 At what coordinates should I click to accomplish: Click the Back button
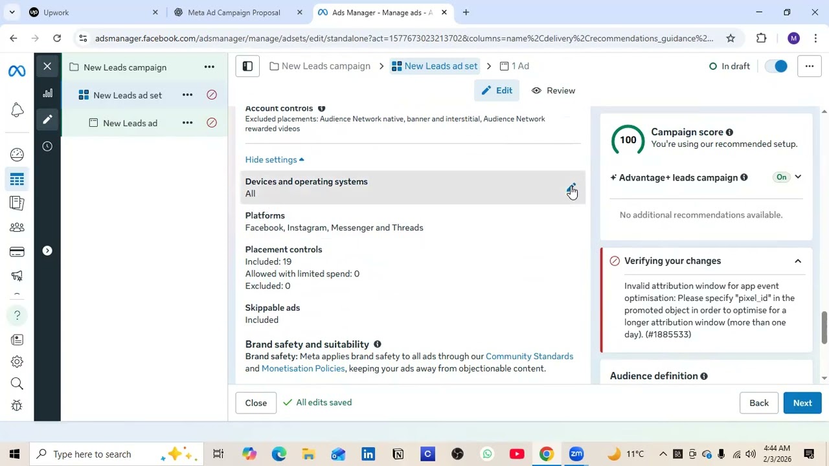[x=759, y=403]
